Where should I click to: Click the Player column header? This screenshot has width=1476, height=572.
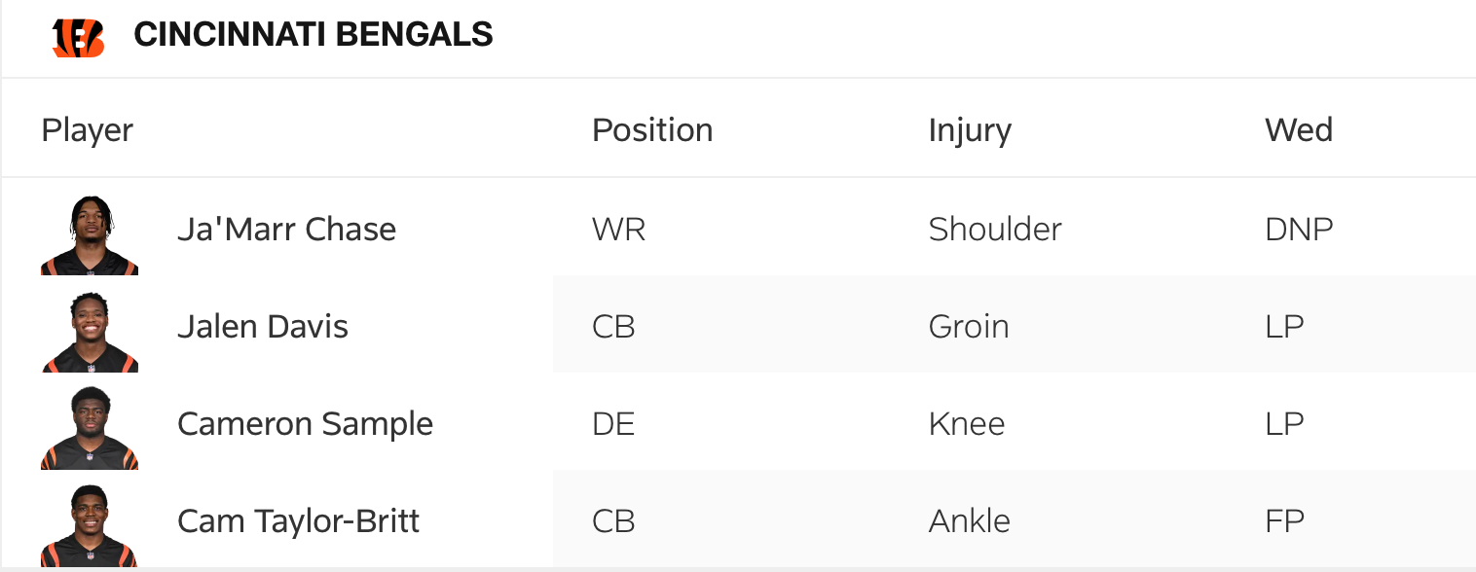click(x=88, y=130)
